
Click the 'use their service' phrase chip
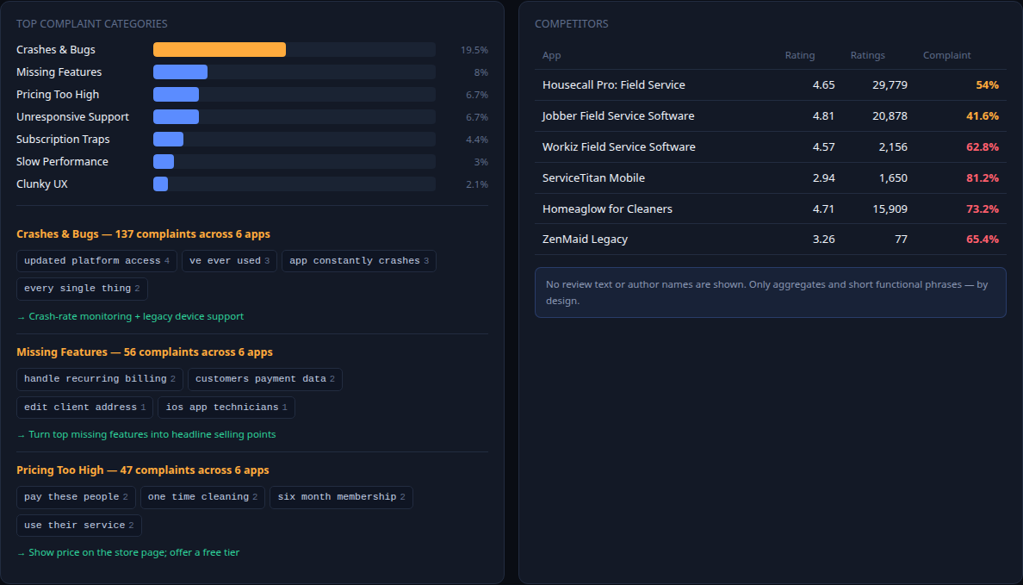click(x=79, y=526)
